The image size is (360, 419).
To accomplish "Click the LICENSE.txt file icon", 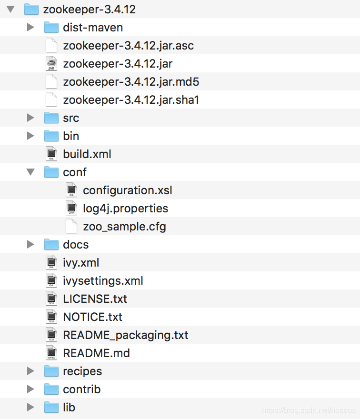I will [x=51, y=299].
